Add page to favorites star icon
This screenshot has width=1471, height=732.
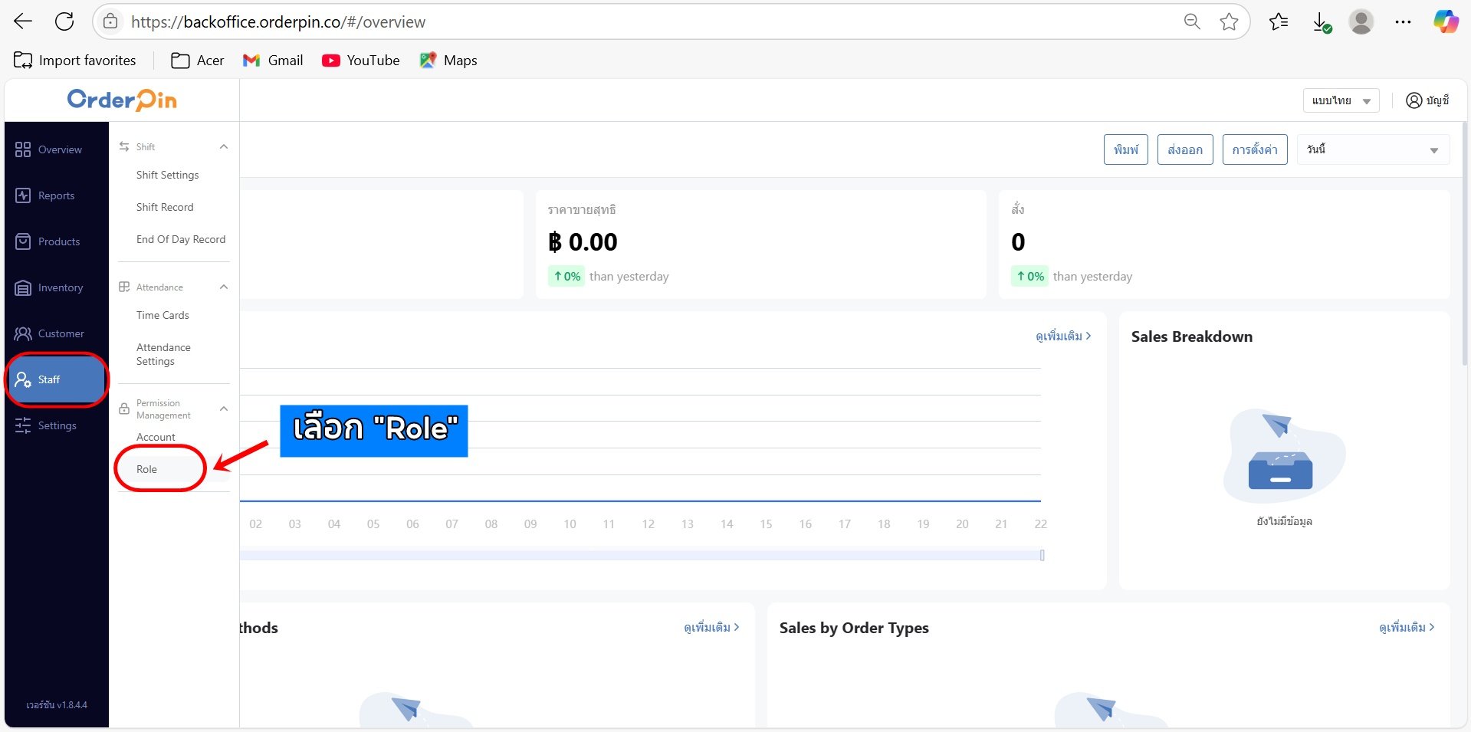tap(1229, 21)
